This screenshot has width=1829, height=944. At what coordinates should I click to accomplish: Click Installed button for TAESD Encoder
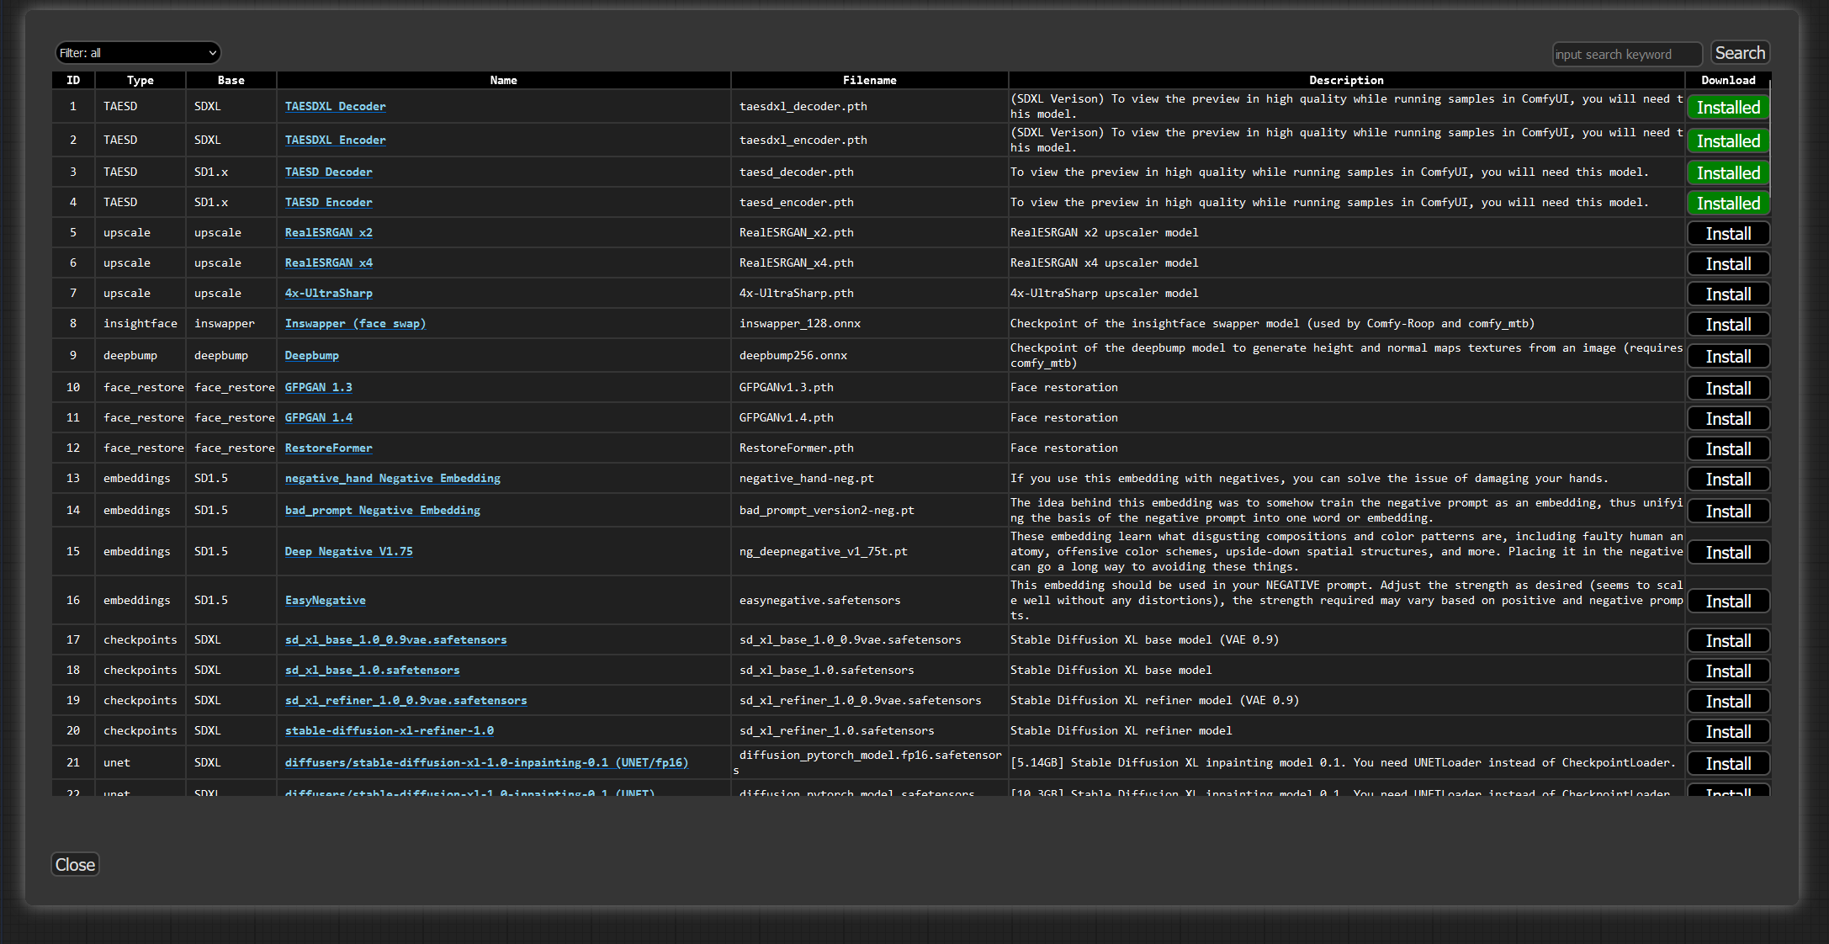tap(1728, 204)
